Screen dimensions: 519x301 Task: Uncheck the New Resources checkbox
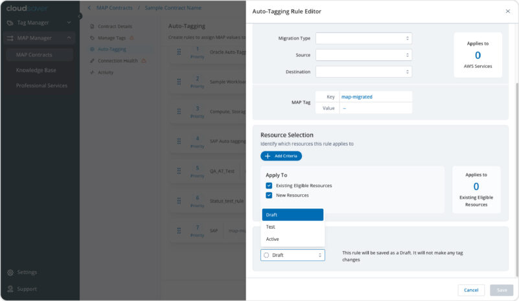[269, 195]
